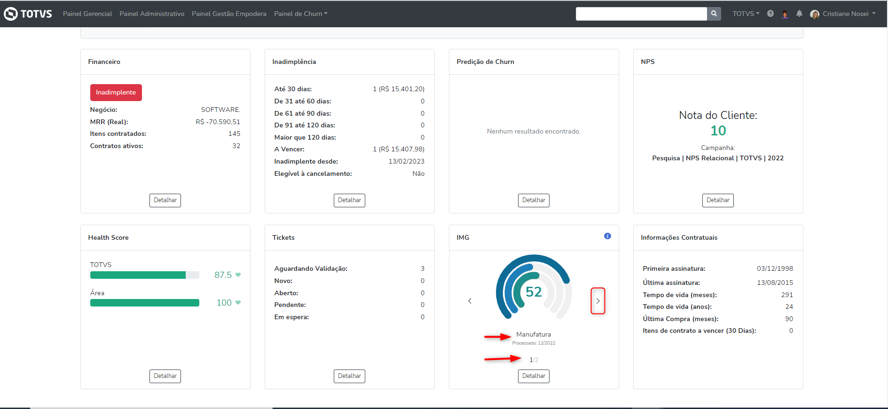
Task: Click the 'Primeira assinatura' date 03/12/1998
Action: (x=775, y=268)
